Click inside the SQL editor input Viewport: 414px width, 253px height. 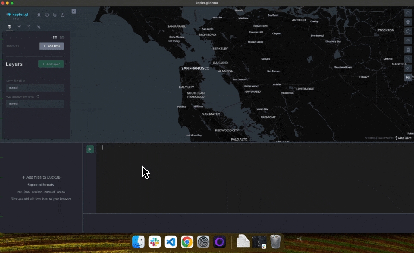tap(246, 176)
